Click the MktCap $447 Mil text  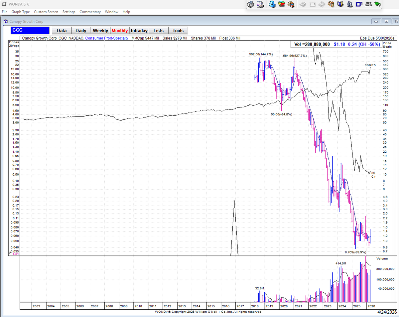145,38
